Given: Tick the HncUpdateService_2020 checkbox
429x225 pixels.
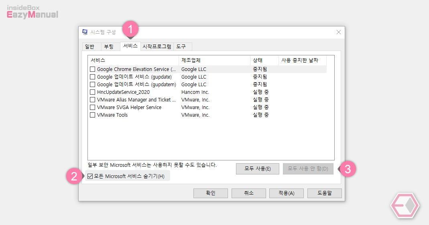Looking at the screenshot, I should (92, 92).
